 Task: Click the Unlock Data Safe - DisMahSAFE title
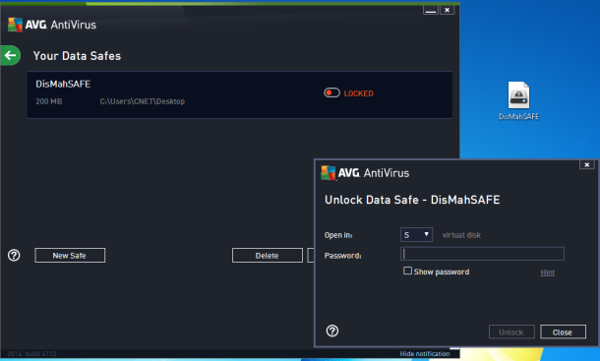pos(412,200)
